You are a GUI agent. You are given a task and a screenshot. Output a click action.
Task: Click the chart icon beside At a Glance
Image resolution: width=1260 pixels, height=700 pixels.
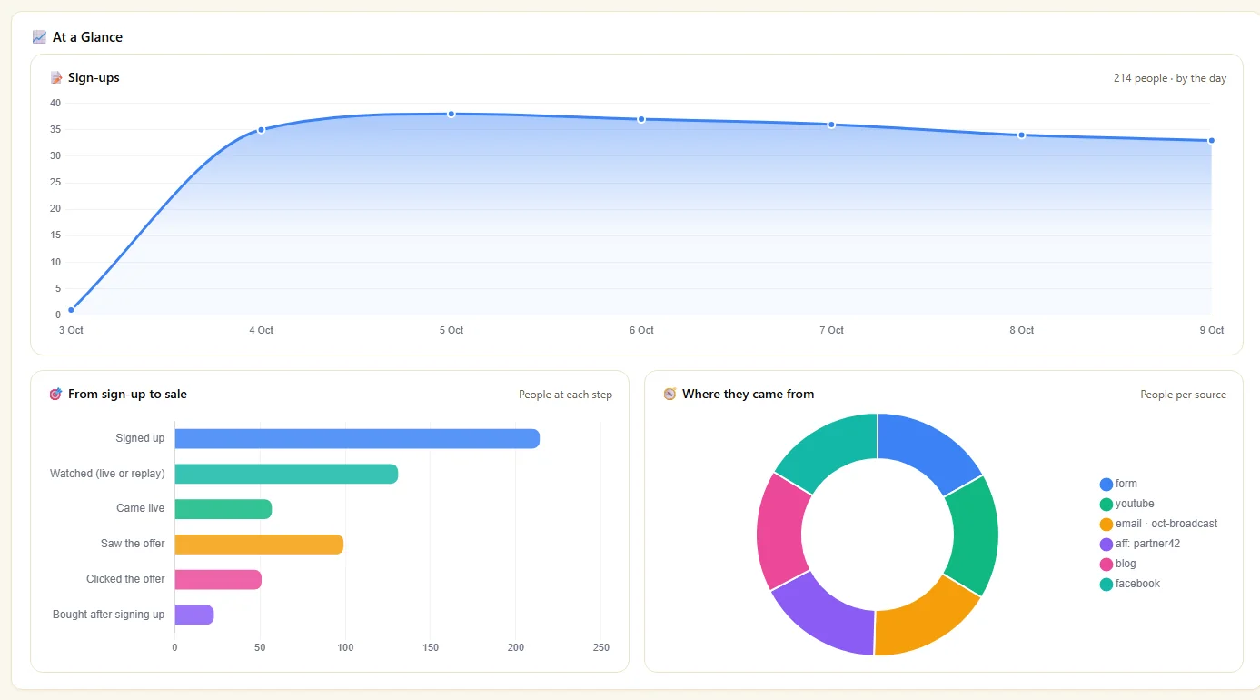tap(39, 37)
